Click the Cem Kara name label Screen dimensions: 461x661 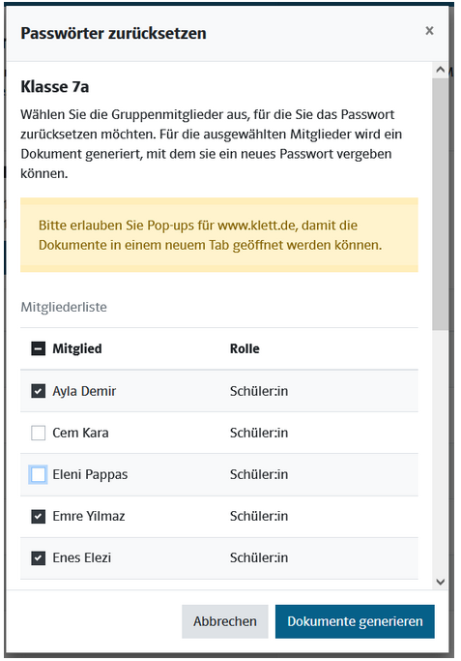[x=80, y=433]
